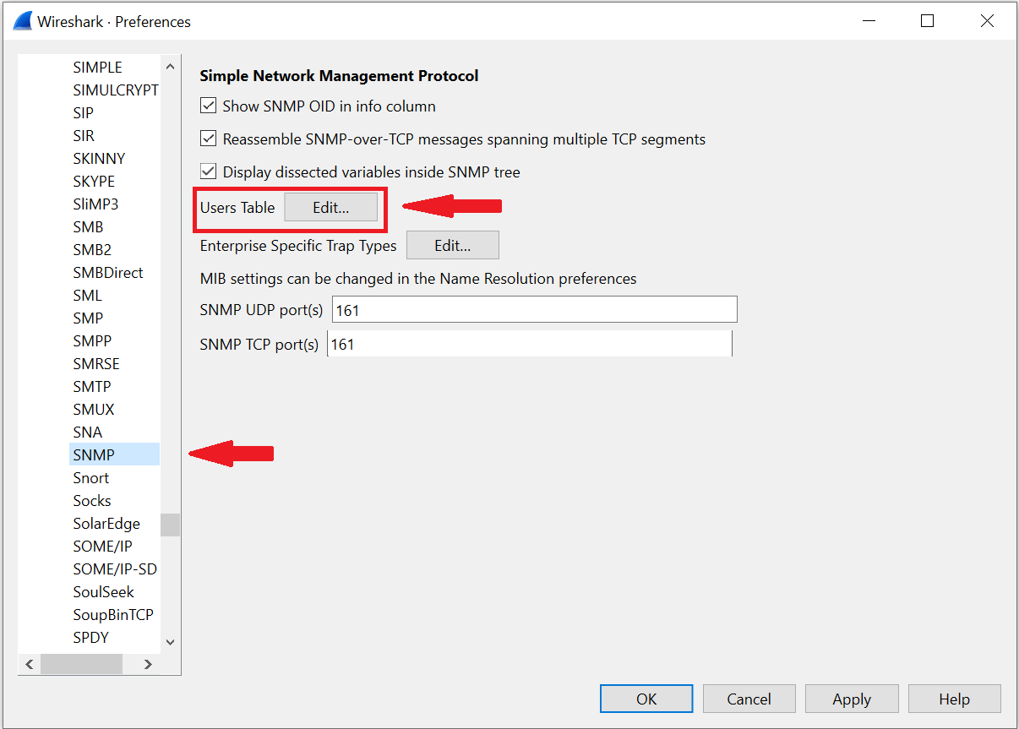Open Help for SNMP preferences

[955, 699]
